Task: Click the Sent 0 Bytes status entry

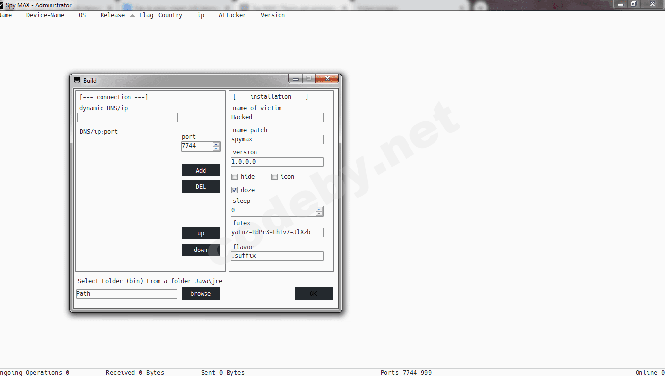Action: (223, 373)
